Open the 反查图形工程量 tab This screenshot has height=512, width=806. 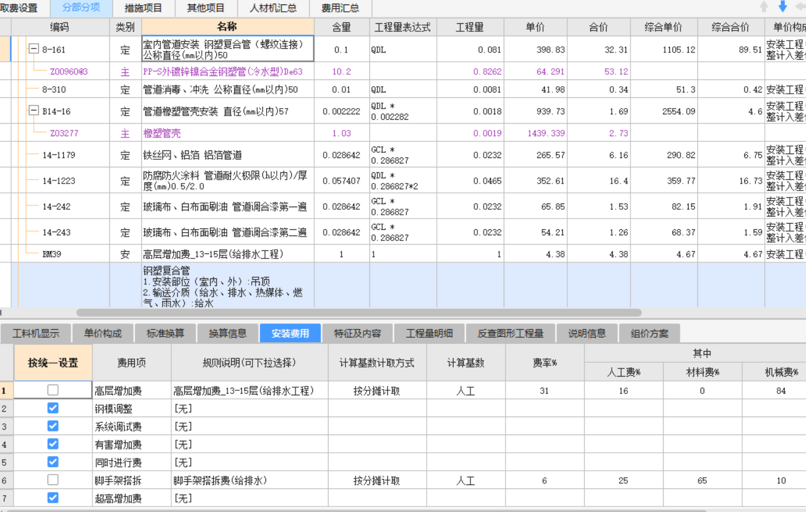[x=510, y=333]
